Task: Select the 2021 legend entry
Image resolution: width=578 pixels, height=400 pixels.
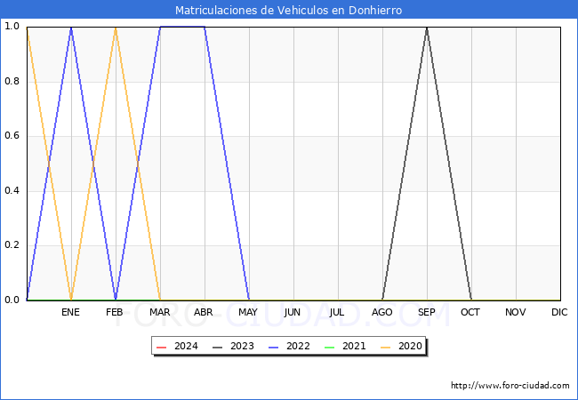Action: (345, 347)
